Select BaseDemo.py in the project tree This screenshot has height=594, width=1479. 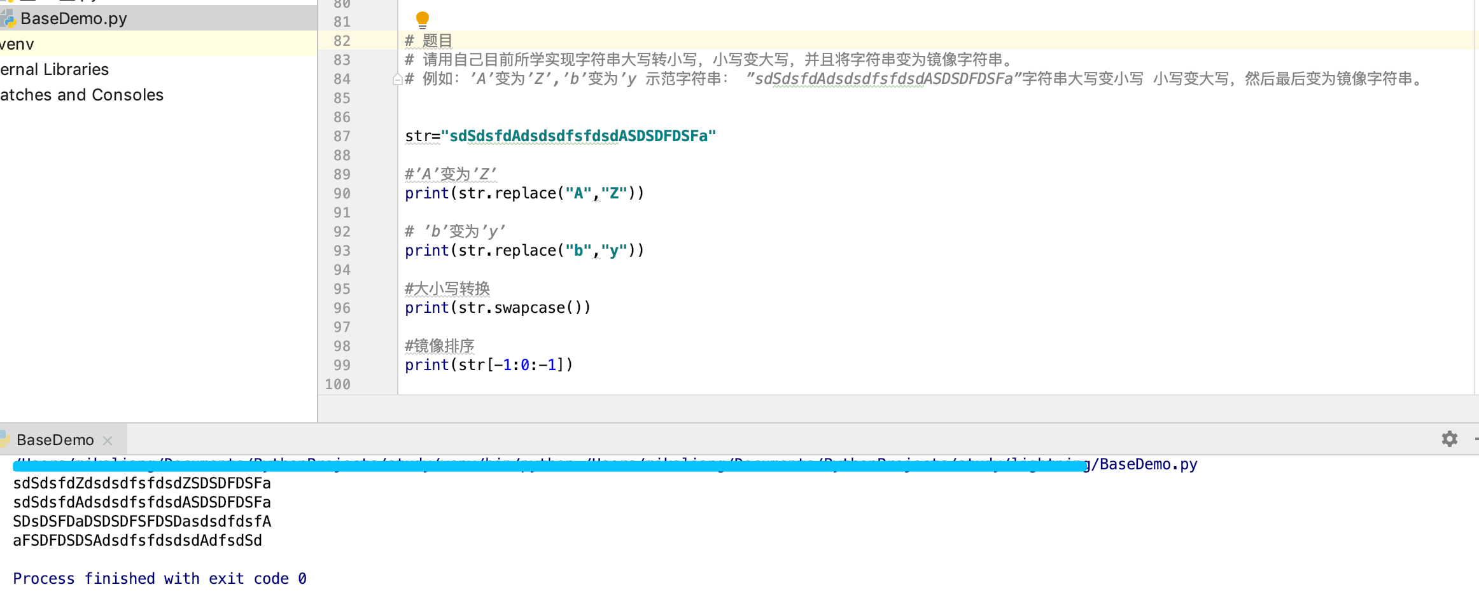[73, 18]
